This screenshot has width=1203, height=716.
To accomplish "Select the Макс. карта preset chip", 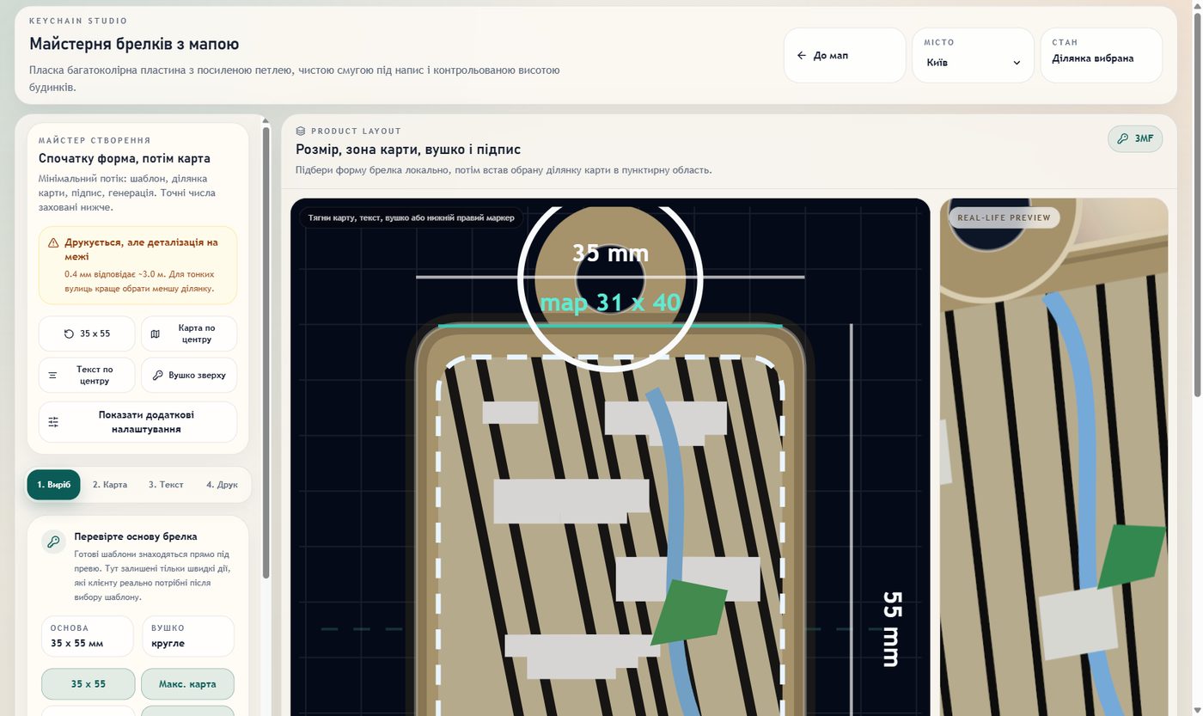I will [x=187, y=684].
